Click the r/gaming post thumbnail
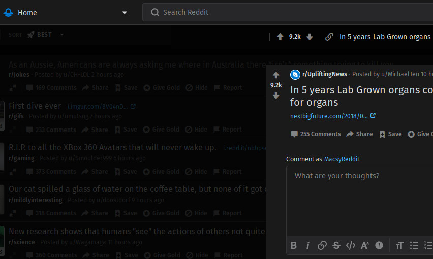This screenshot has width=433, height=259. (2, 156)
